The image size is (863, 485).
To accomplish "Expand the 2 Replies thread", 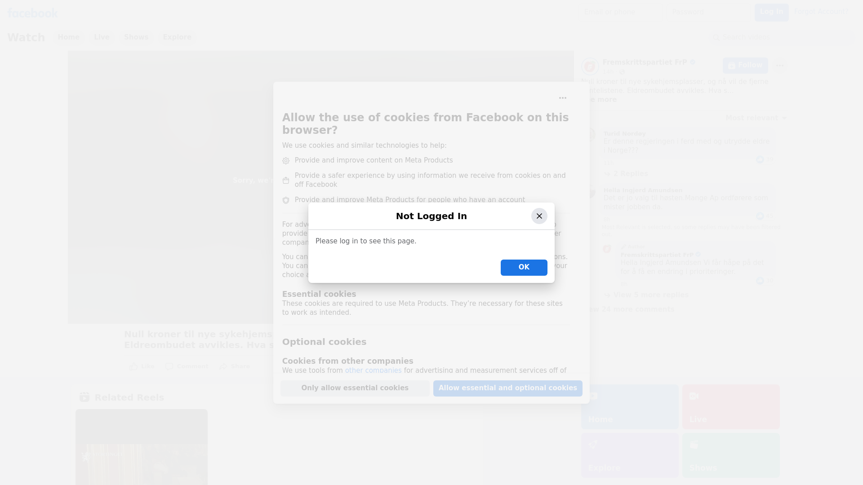I will point(626,174).
